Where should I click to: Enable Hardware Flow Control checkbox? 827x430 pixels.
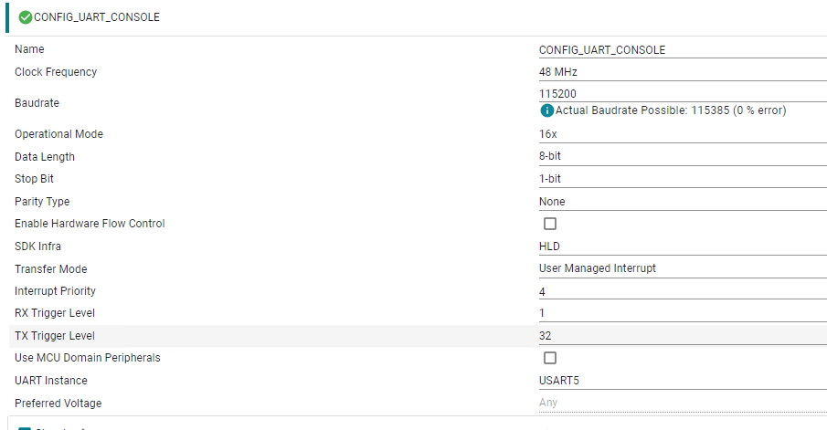click(x=550, y=224)
